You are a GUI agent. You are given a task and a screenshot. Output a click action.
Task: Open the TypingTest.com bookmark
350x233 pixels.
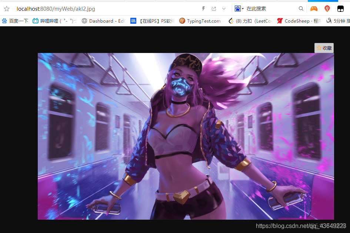click(x=200, y=21)
